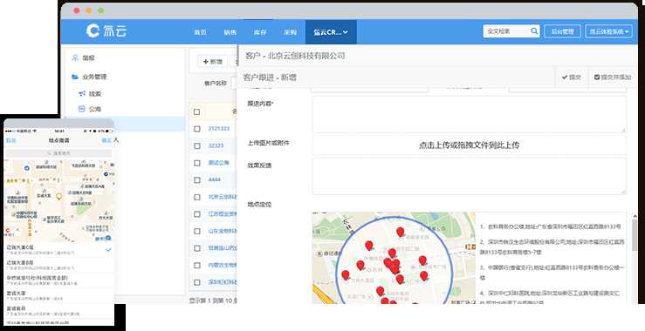
Task: Click the 提交 button with the check mark
Action: (572, 78)
